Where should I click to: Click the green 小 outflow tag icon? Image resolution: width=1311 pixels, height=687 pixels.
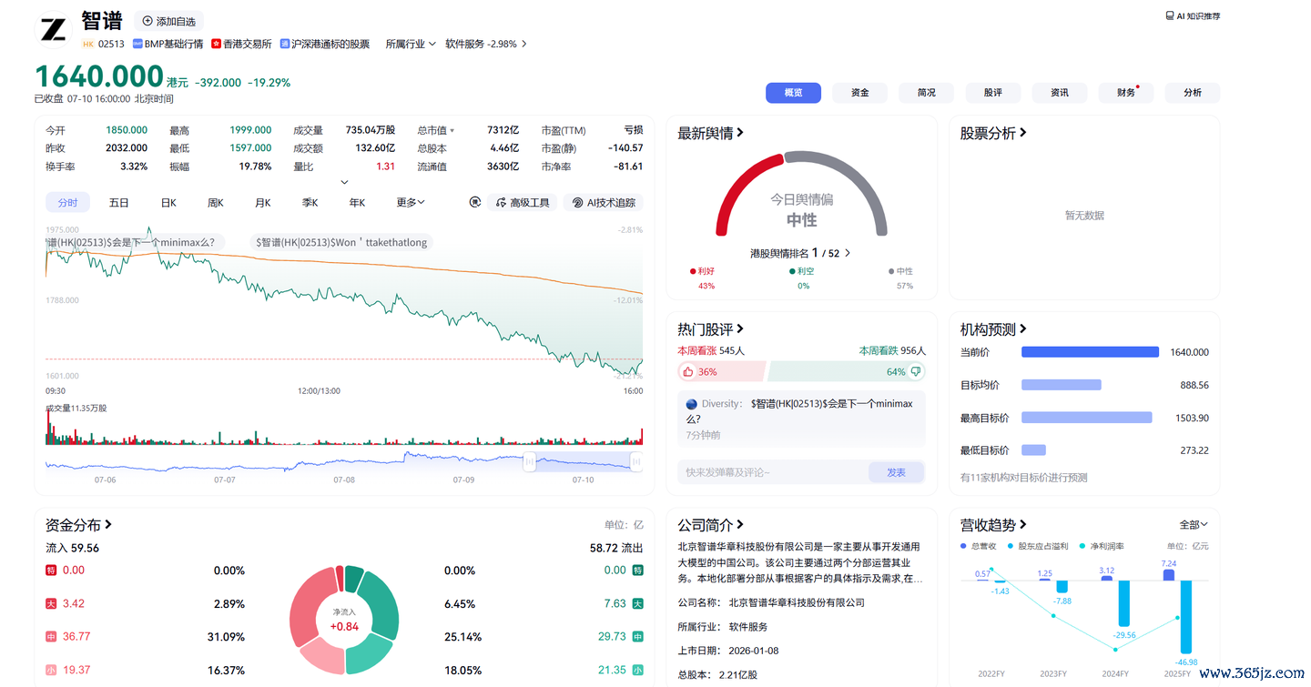[x=638, y=670]
